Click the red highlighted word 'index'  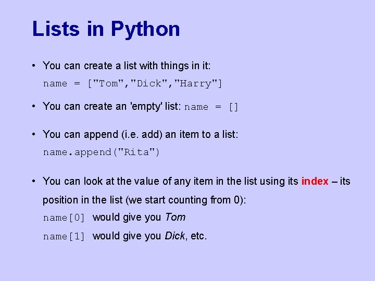315,181
